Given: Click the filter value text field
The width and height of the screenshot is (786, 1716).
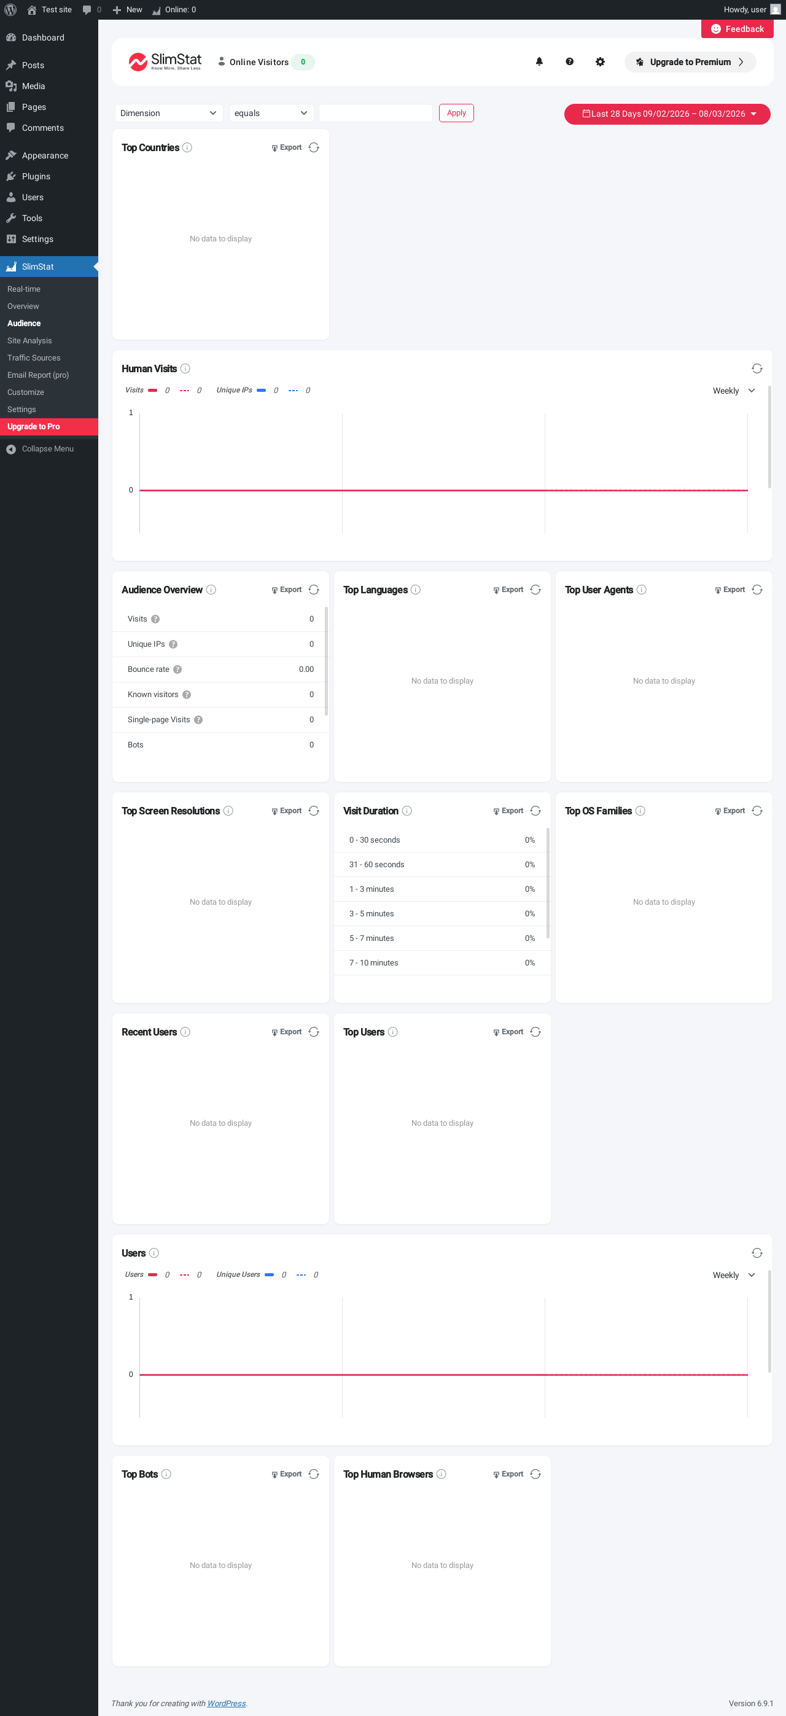Looking at the screenshot, I should pos(376,113).
